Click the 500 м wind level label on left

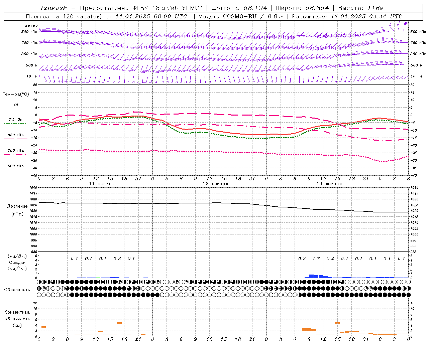click(x=32, y=65)
